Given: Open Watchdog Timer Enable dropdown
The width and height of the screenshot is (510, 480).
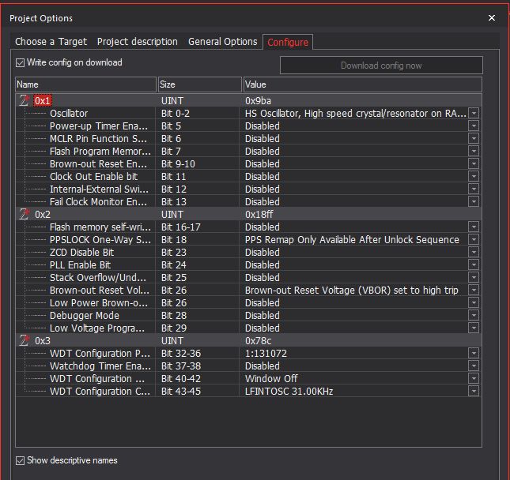Looking at the screenshot, I should coord(474,366).
